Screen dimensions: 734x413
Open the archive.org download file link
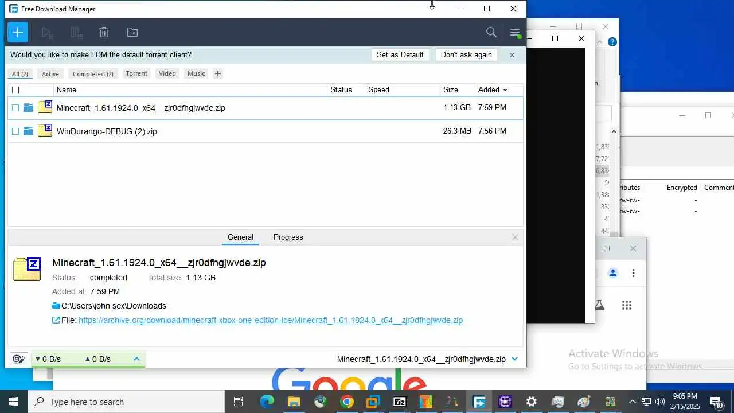(271, 321)
